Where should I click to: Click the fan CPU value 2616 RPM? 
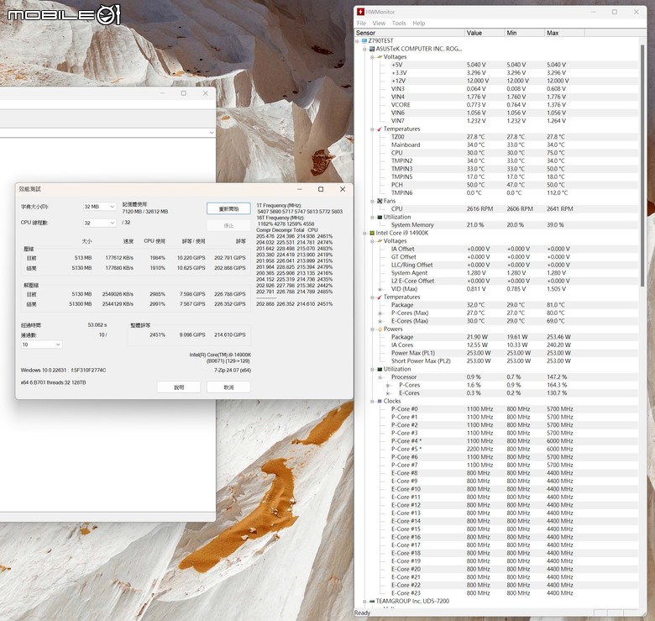point(479,209)
